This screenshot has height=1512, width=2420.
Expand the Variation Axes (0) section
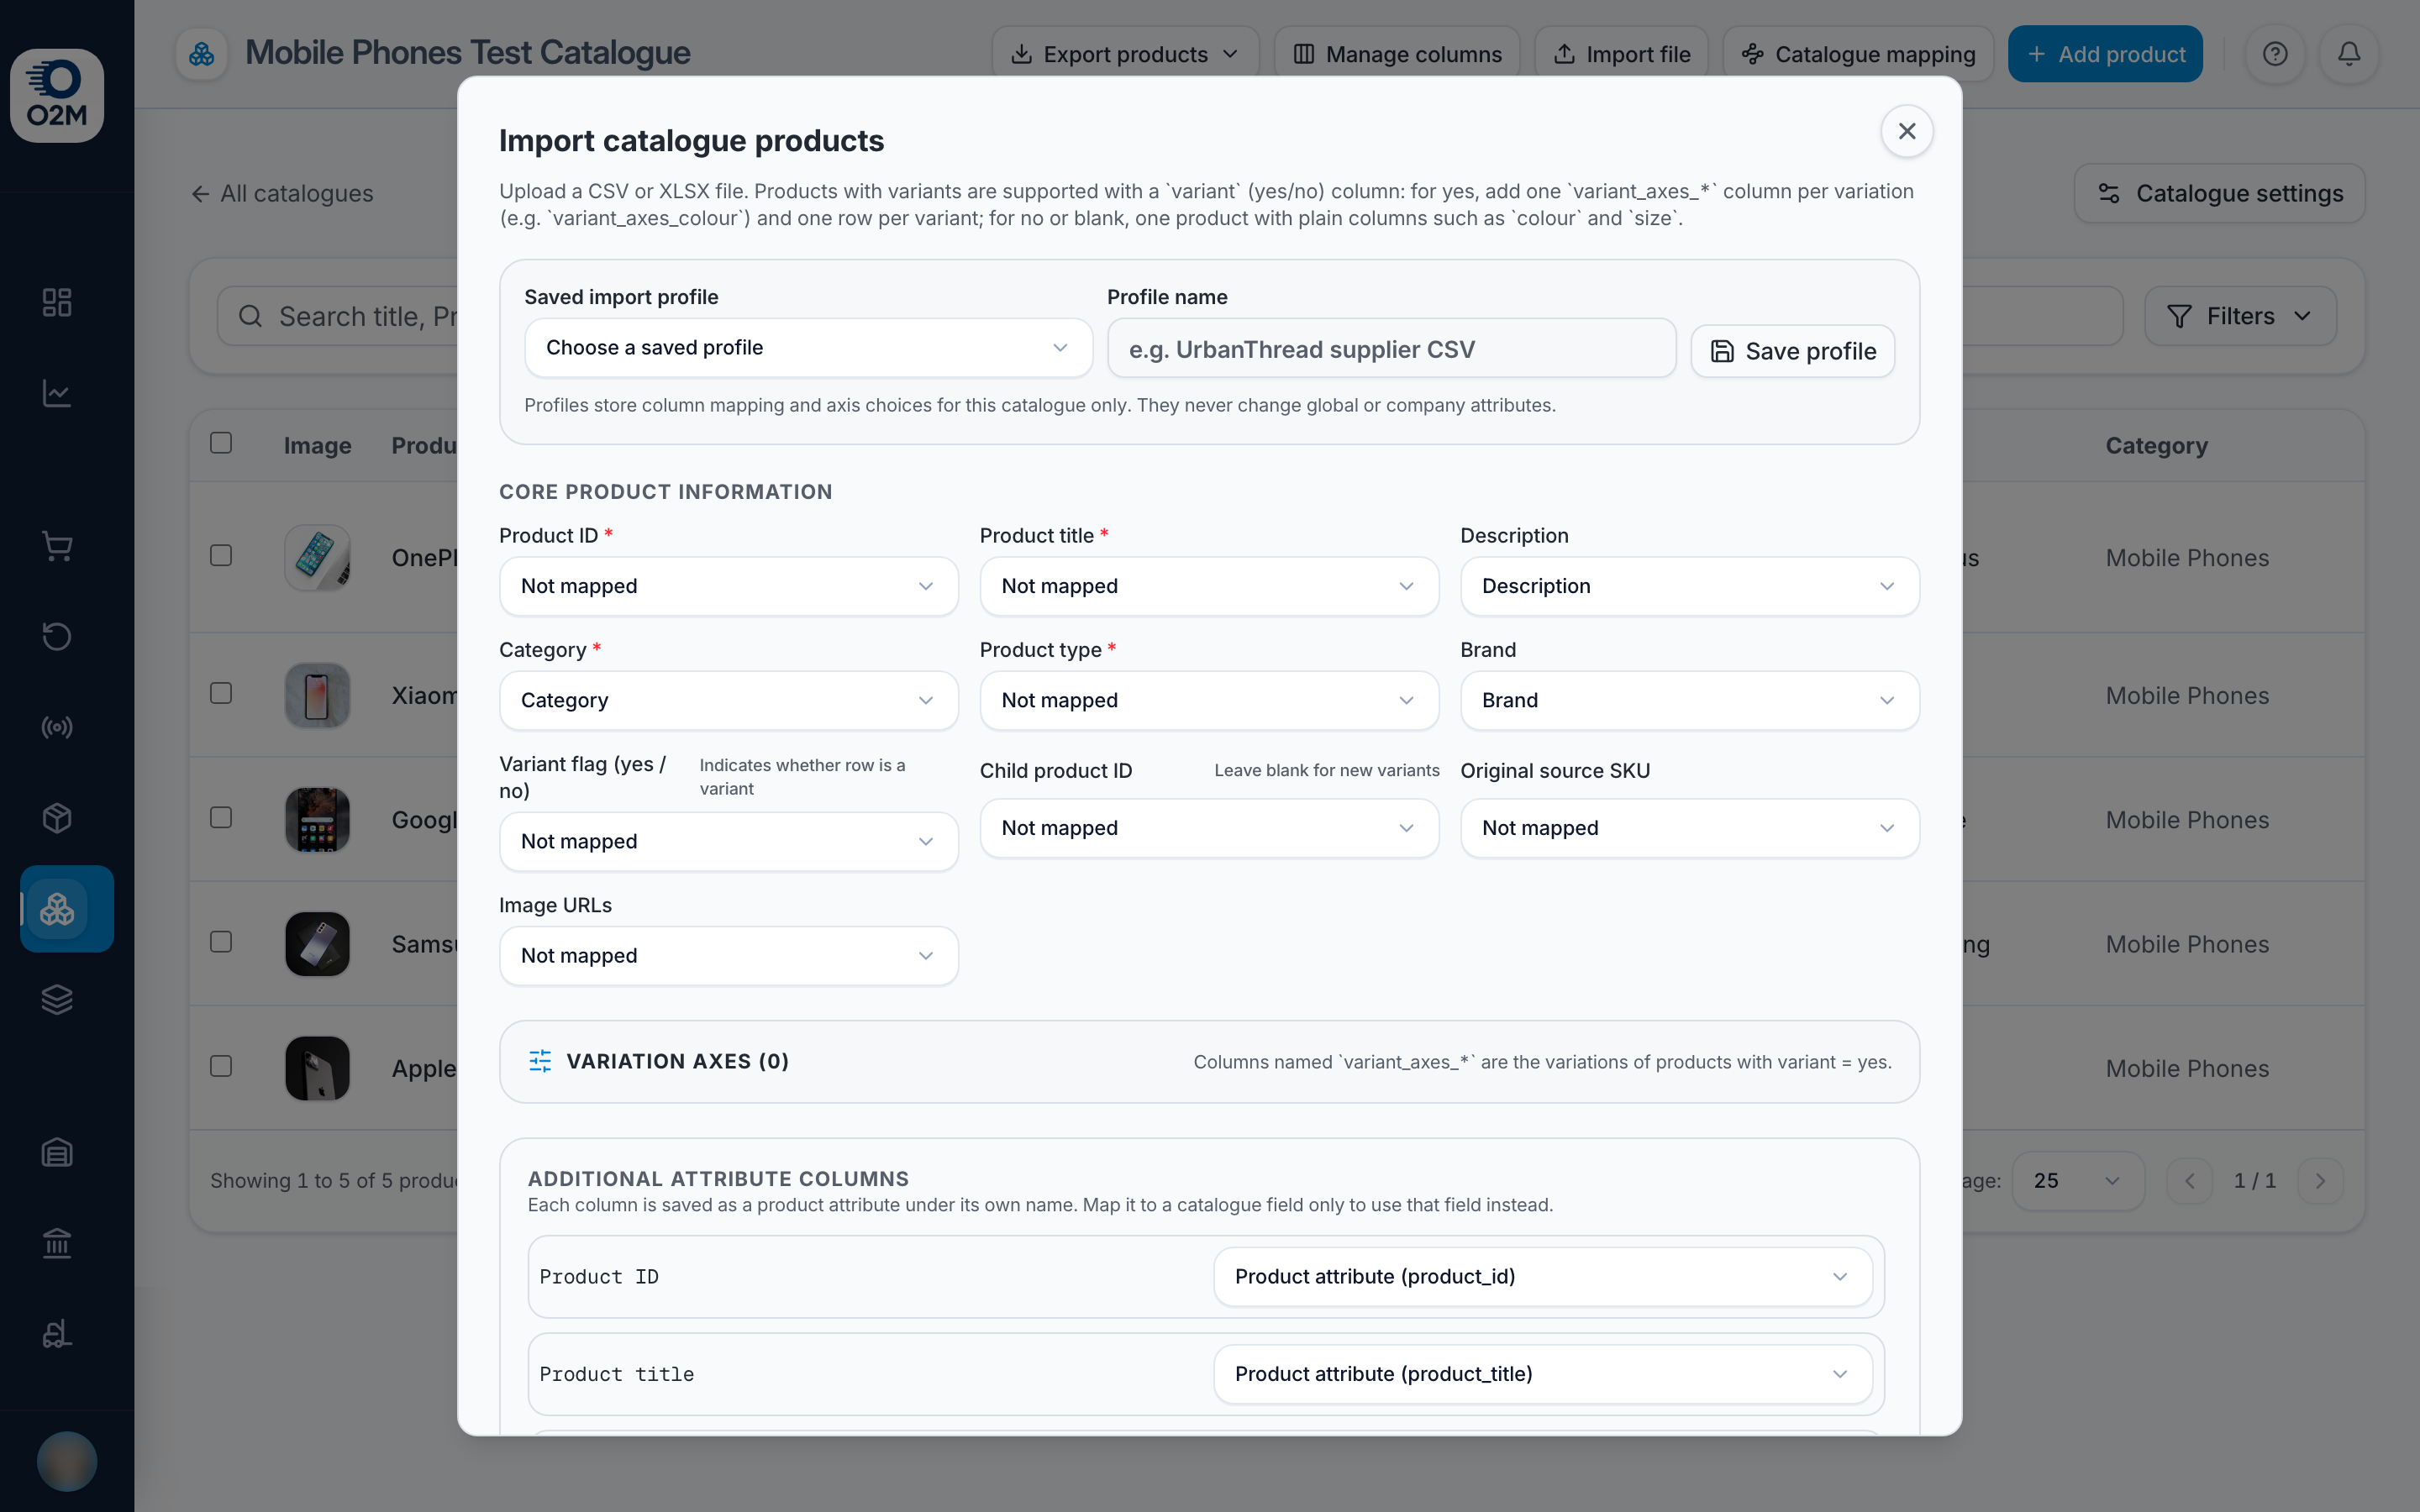click(x=1209, y=1062)
